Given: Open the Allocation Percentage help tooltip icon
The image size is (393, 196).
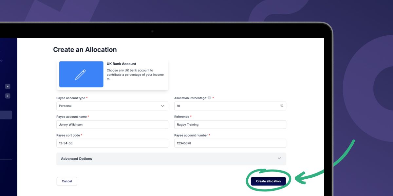Looking at the screenshot, I should click(209, 98).
